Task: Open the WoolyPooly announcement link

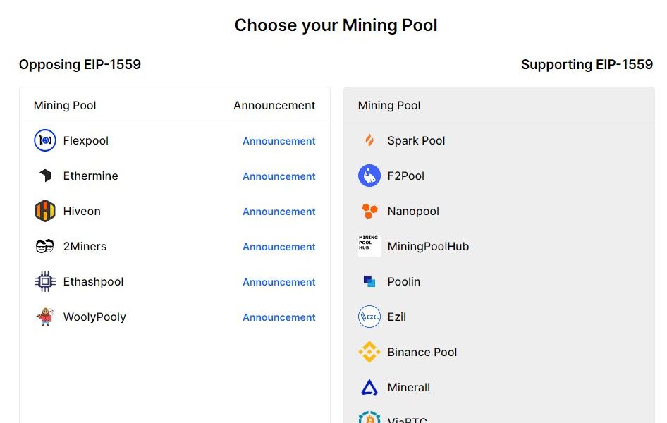Action: (279, 317)
